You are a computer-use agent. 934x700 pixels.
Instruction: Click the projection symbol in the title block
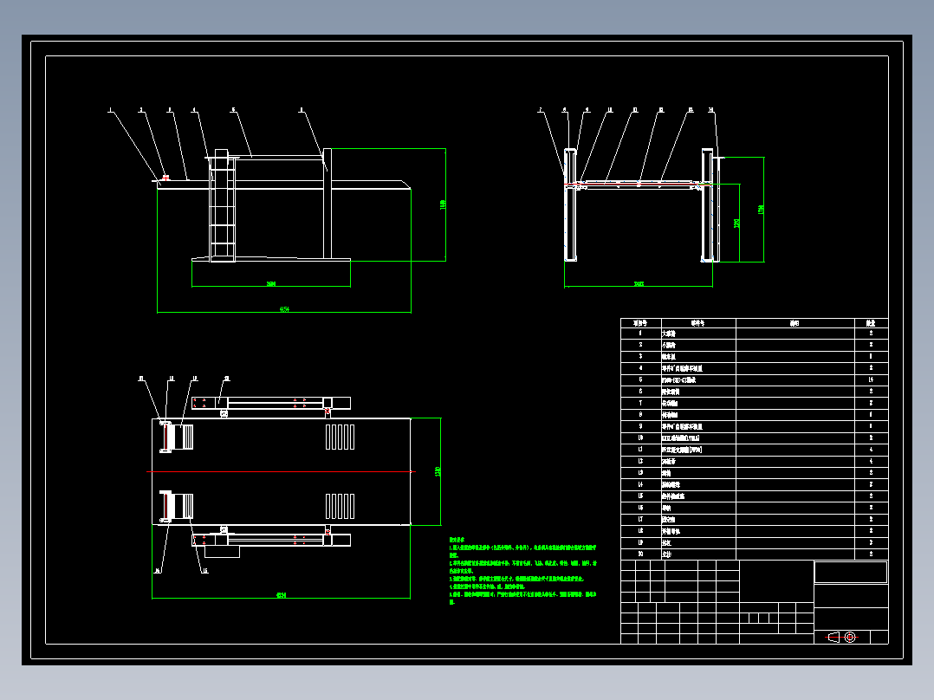pyautogui.click(x=842, y=638)
